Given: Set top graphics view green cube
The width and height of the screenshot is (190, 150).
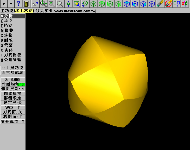Looking at the screenshot, I should 102,4.
